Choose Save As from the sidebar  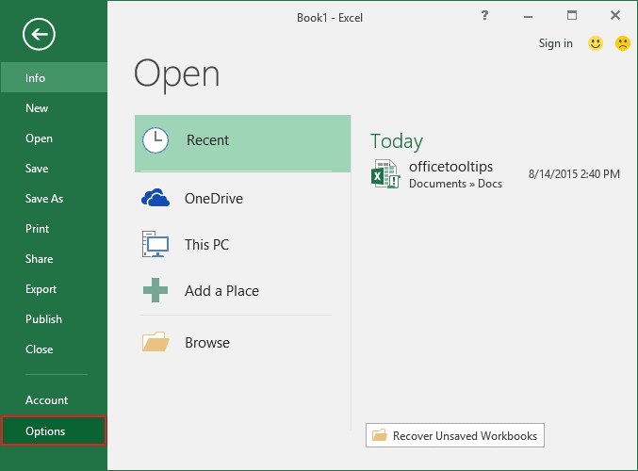click(x=44, y=199)
